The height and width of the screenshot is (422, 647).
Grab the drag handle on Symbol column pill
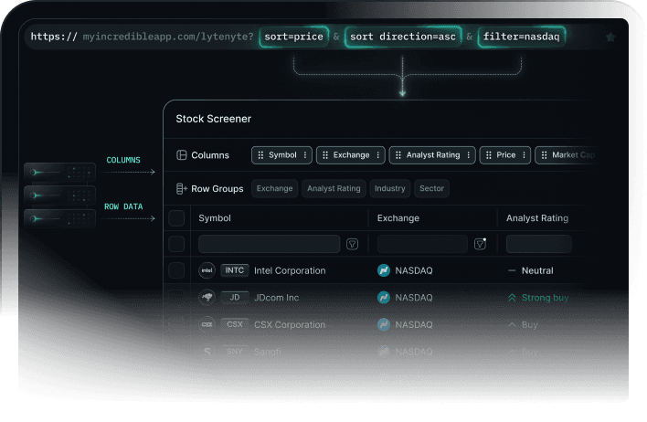coord(260,155)
